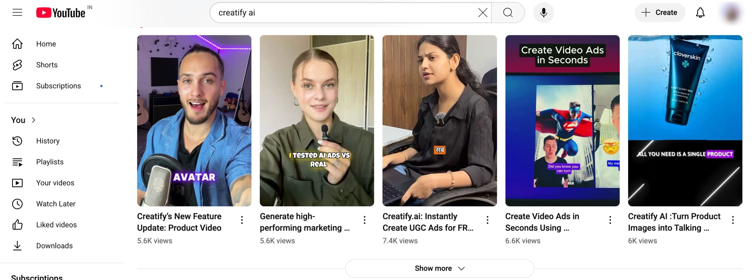Screen dimensions: 755x280
Task: Click the Create button
Action: pos(660,13)
